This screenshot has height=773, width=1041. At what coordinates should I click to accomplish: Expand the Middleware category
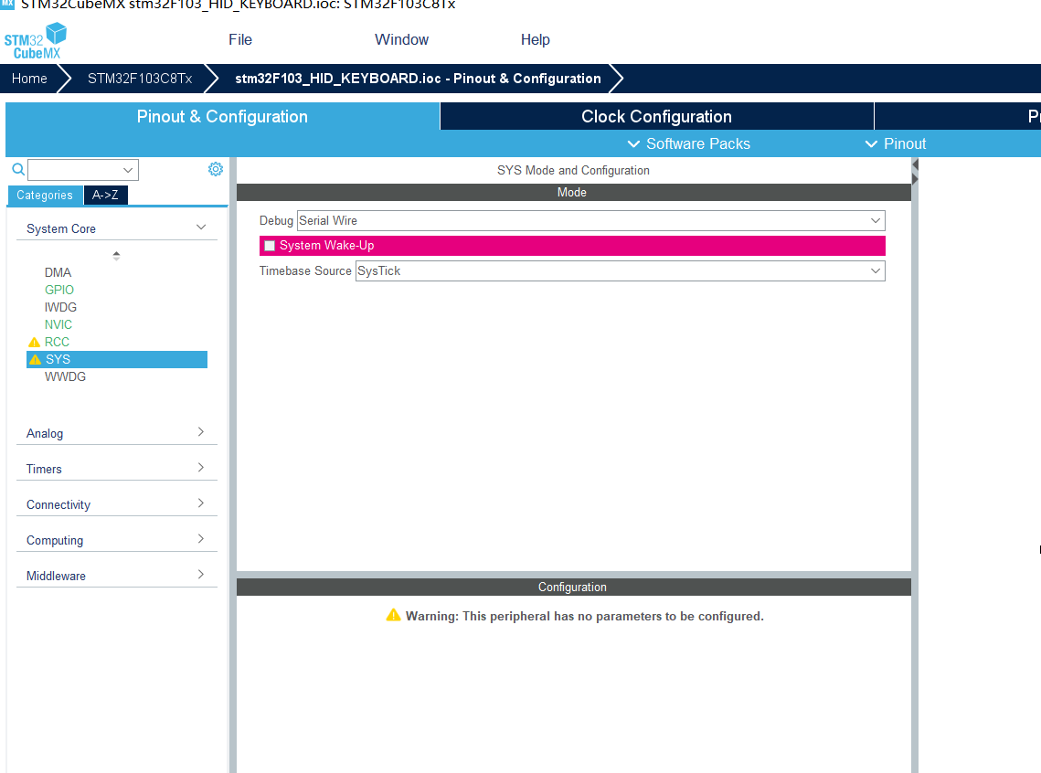click(x=117, y=576)
